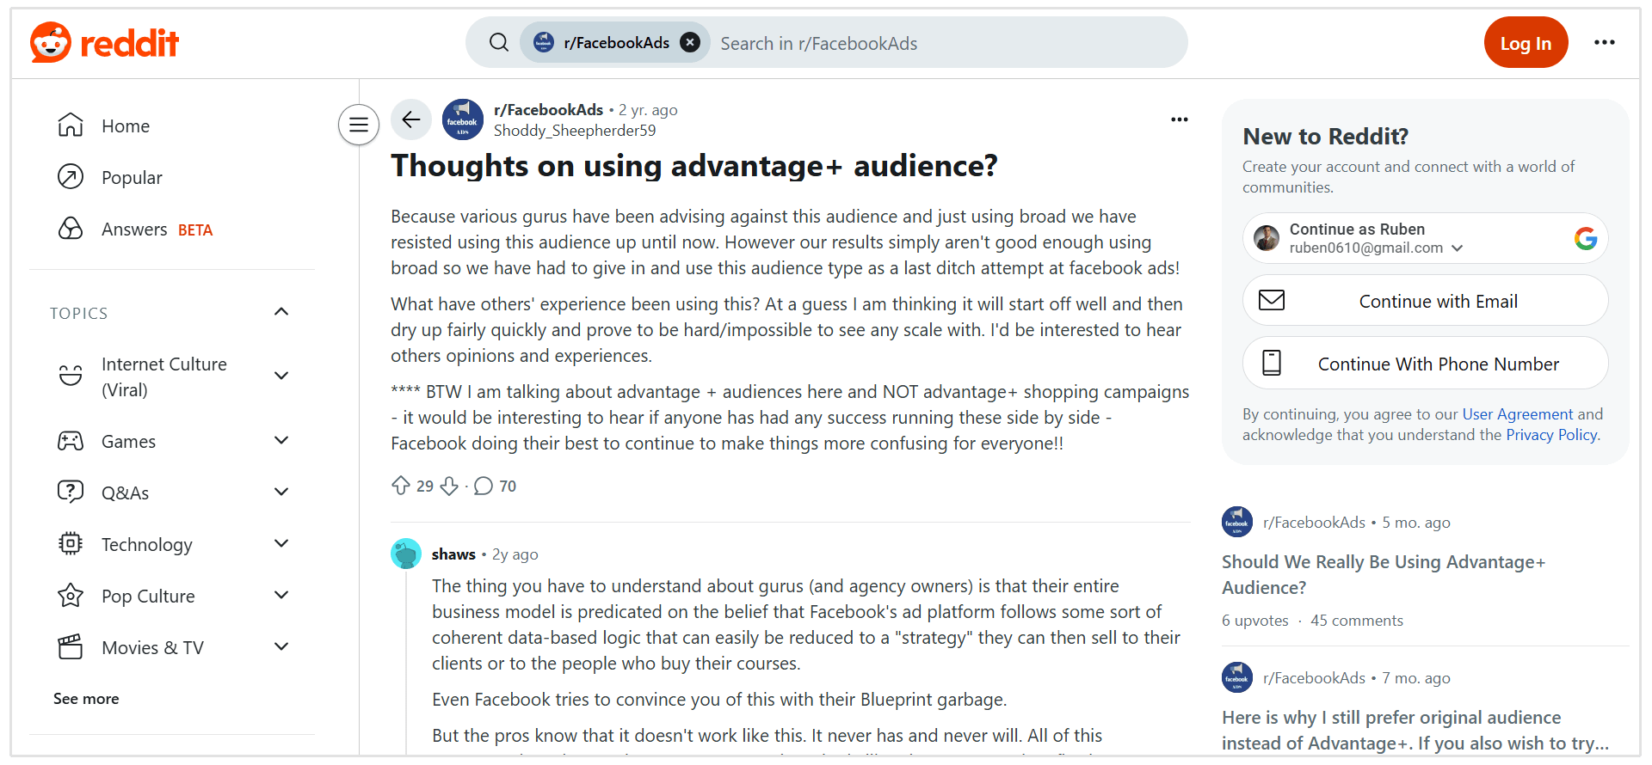Click the Games controller icon
Viewport: 1652px width, 765px height.
[71, 441]
